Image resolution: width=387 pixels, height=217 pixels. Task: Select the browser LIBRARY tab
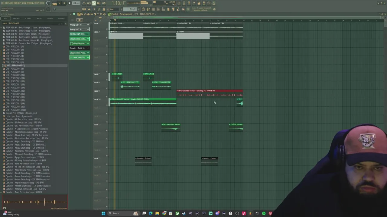click(39, 19)
